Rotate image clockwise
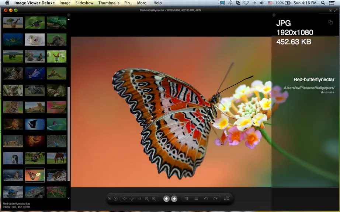The width and height of the screenshot is (340, 212). [x=215, y=199]
